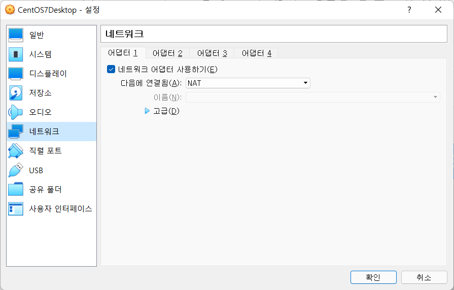Open the 사용자 인터페이스 window icon
The image size is (454, 290).
pyautogui.click(x=16, y=209)
